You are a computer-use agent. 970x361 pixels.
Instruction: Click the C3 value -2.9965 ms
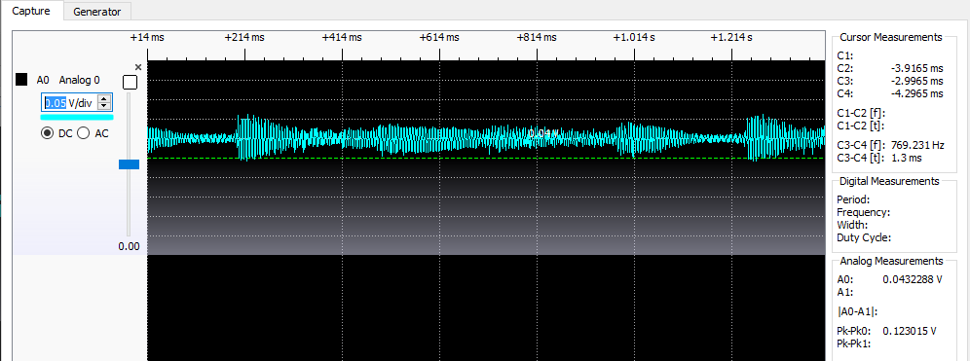click(x=916, y=81)
